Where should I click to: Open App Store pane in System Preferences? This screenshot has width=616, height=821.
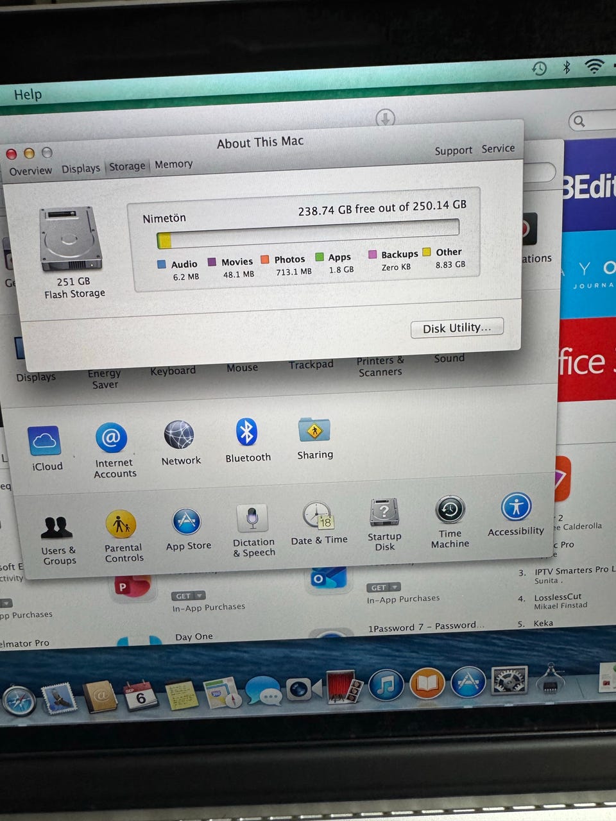[187, 522]
